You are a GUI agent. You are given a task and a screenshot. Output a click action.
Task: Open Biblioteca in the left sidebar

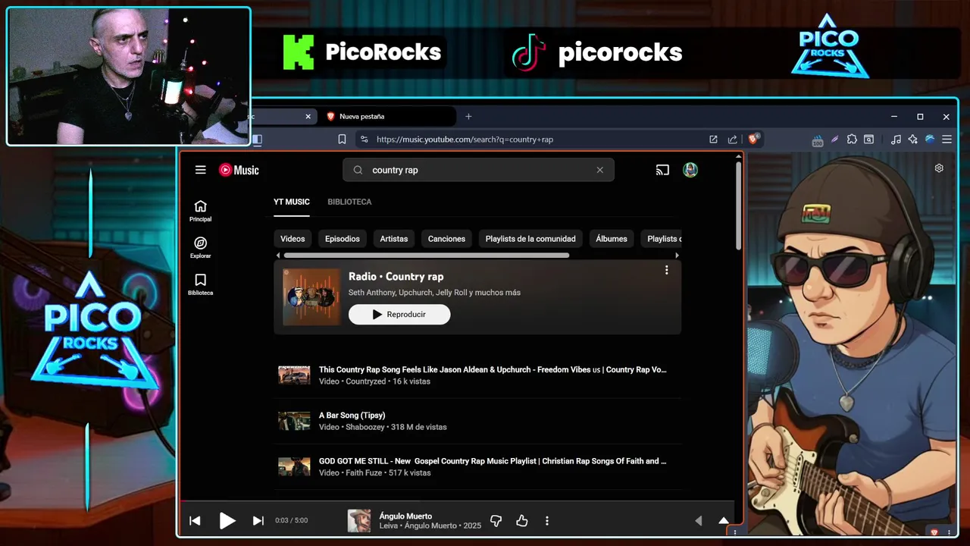point(200,284)
